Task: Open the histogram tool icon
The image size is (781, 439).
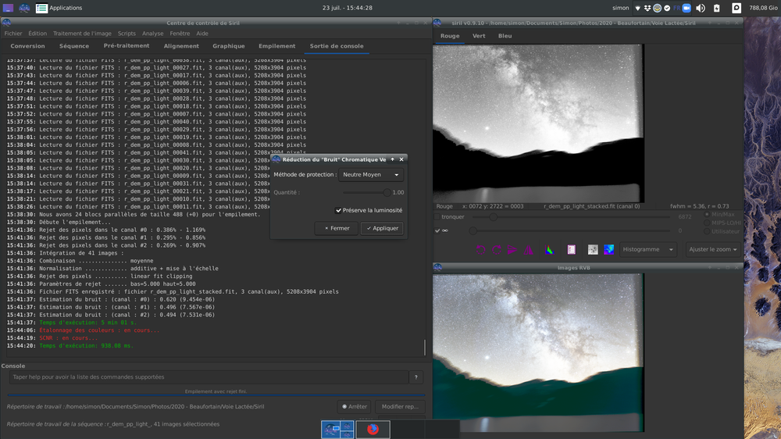Action: pos(549,250)
